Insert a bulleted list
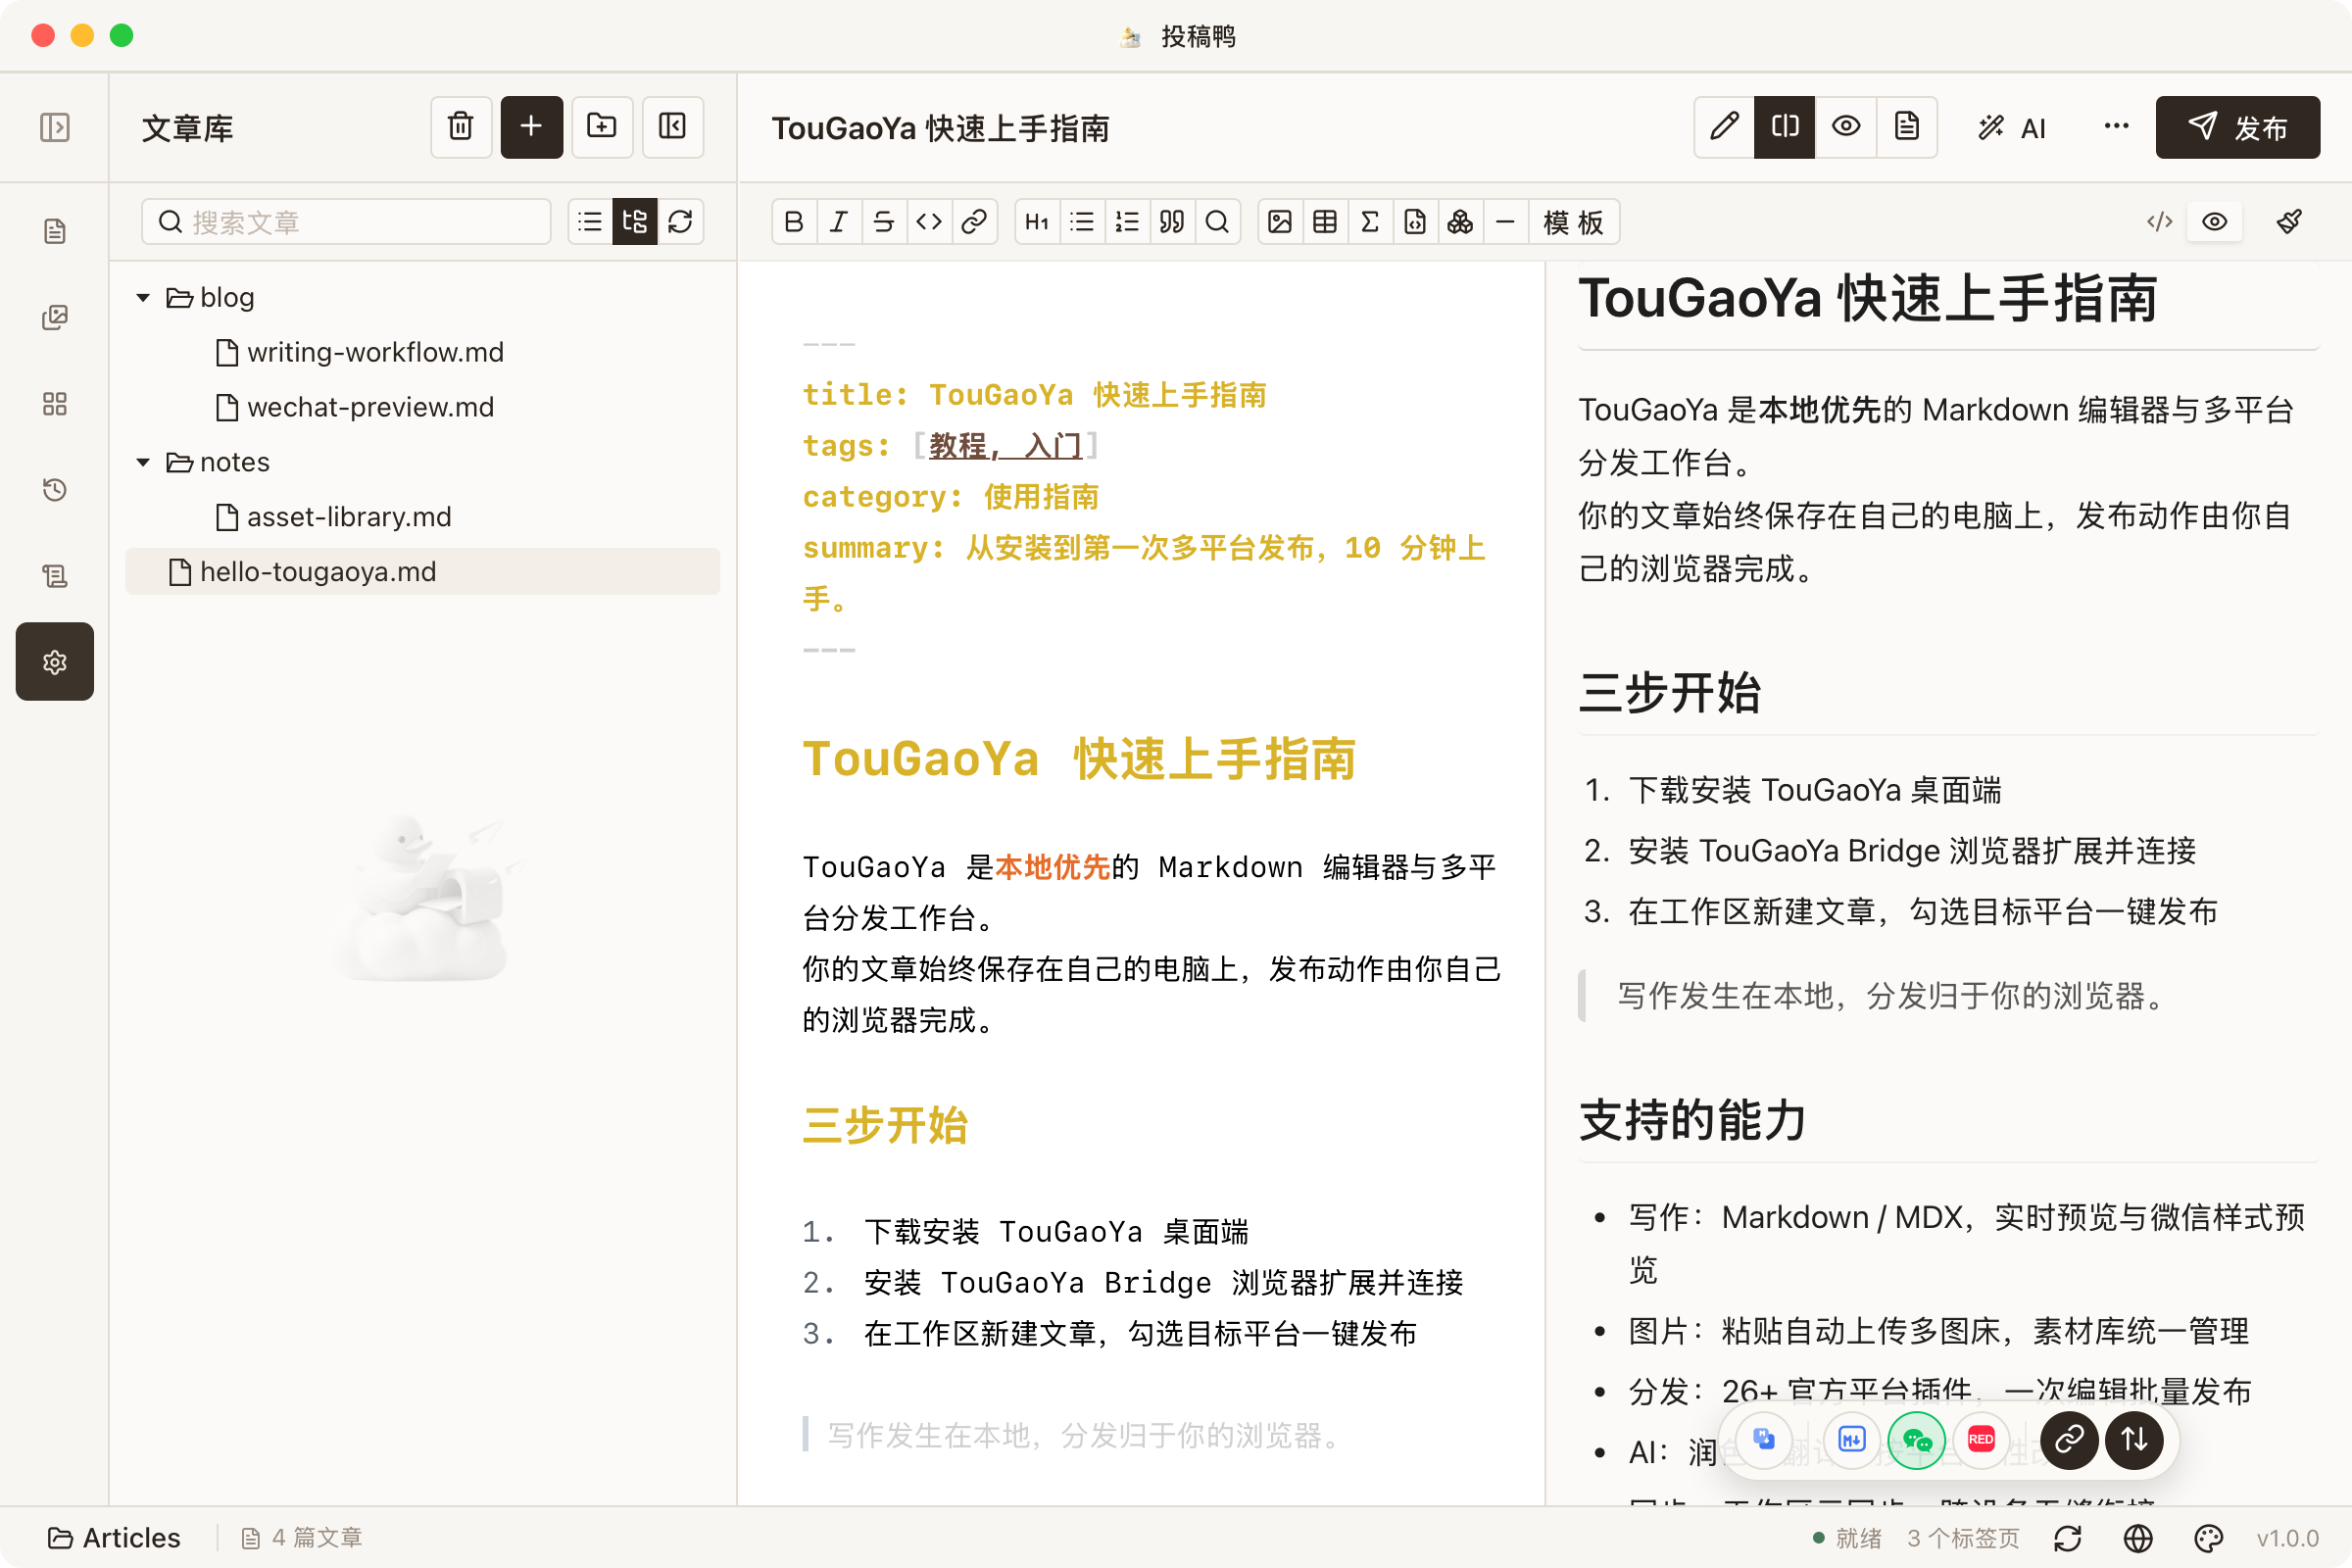The width and height of the screenshot is (2352, 1568). pos(1082,222)
